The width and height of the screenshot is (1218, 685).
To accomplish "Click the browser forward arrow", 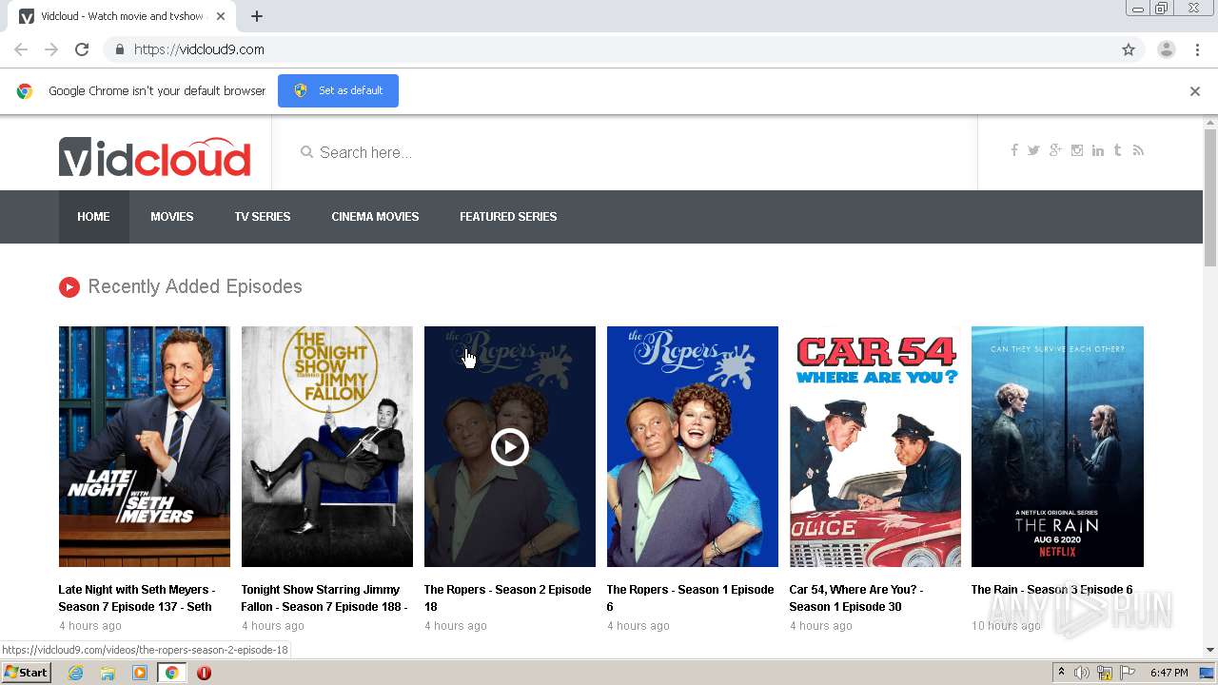I will (51, 49).
